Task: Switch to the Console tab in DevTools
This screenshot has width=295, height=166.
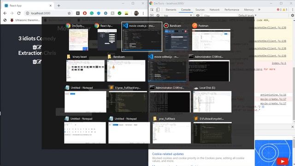Action: click(186, 10)
